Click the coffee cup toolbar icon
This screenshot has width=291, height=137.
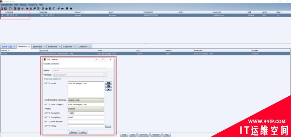47,8
